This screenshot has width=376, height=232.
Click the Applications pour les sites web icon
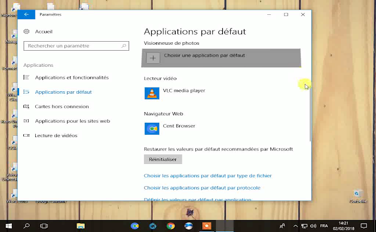tap(26, 121)
